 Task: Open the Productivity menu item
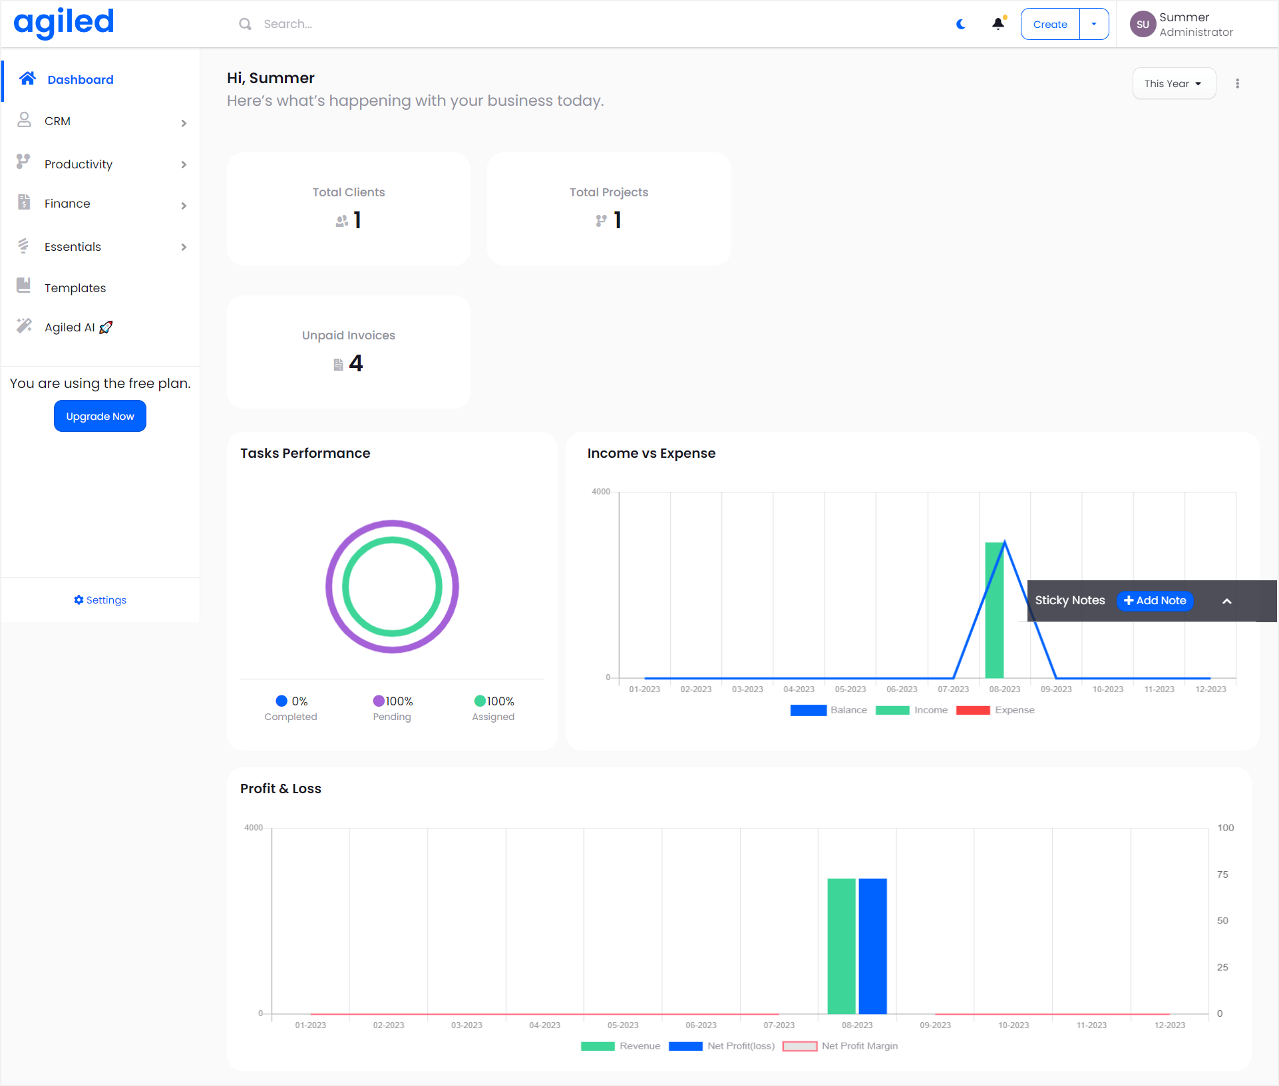[x=100, y=164]
